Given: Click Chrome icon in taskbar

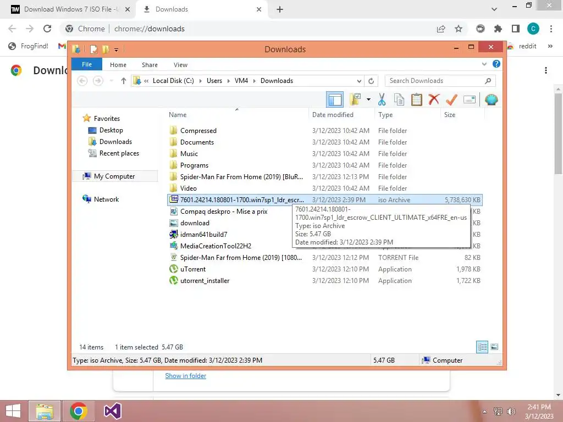Looking at the screenshot, I should tap(79, 411).
